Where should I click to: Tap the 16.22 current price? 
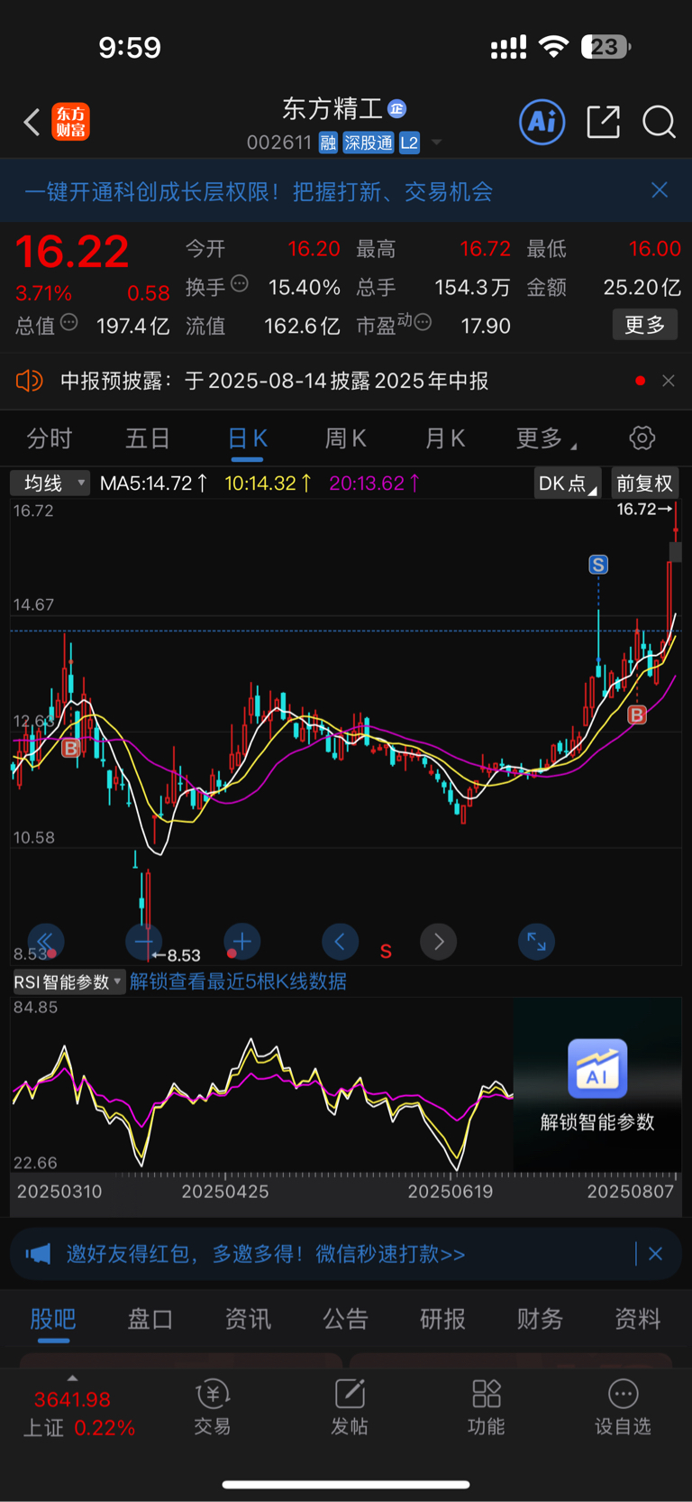(x=72, y=251)
